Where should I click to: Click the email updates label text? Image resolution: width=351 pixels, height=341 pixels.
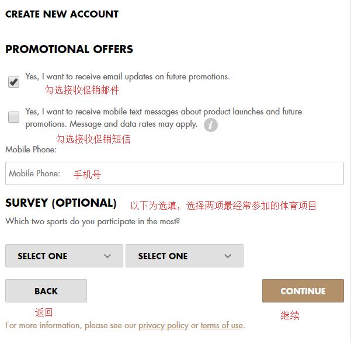point(127,76)
